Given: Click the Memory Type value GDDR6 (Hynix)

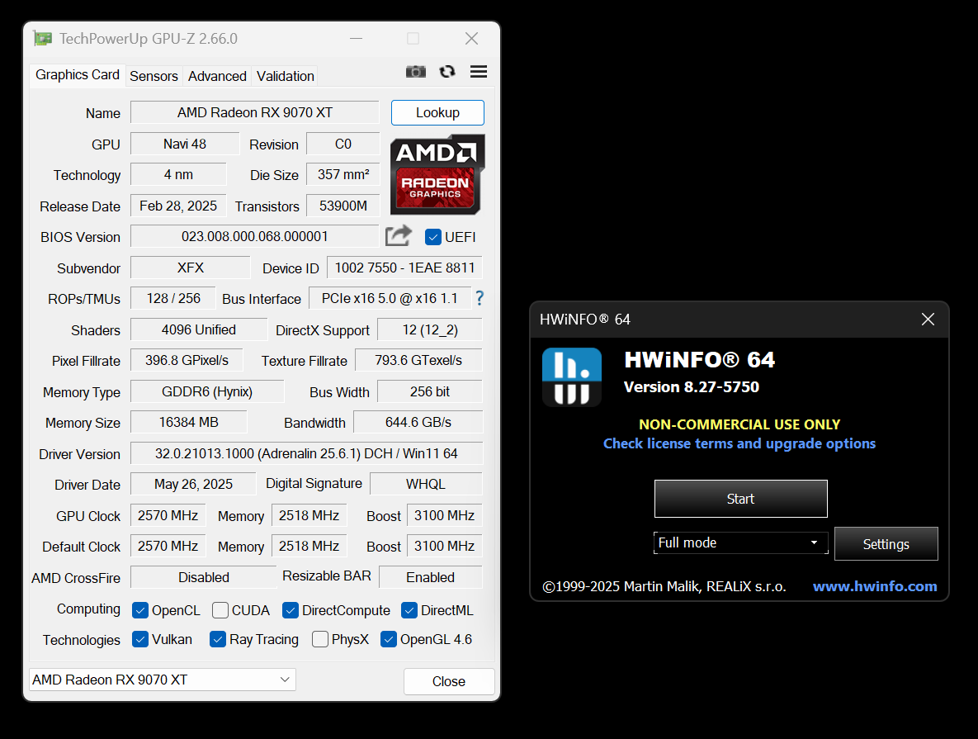Looking at the screenshot, I should coord(207,391).
